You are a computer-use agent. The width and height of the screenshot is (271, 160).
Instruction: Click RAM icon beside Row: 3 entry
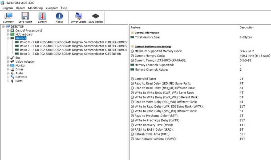[x=17, y=54]
